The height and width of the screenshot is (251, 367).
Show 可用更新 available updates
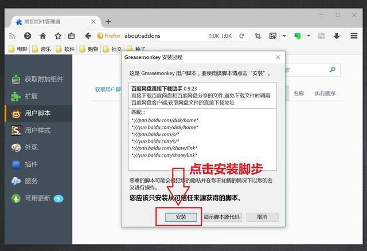coord(37,198)
